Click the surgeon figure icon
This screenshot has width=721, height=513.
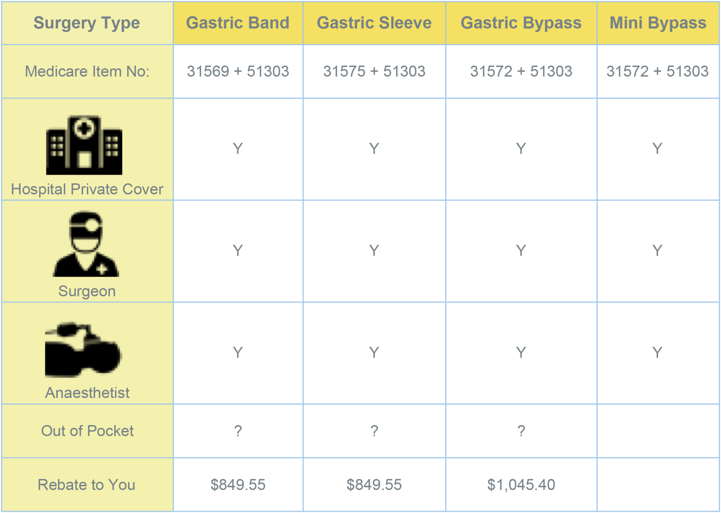coord(86,244)
